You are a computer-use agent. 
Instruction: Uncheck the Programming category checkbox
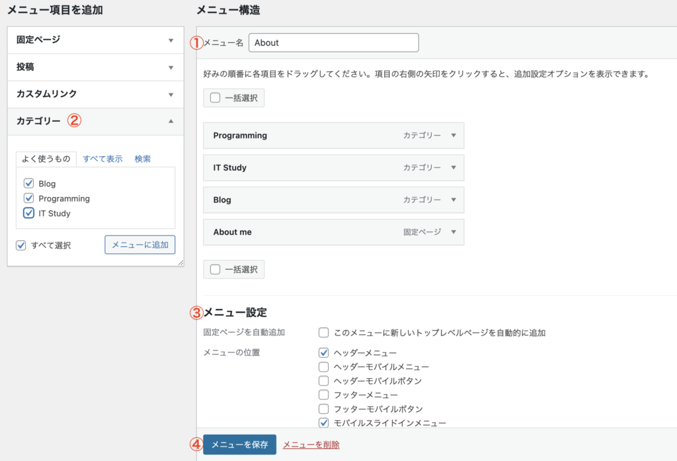(28, 198)
